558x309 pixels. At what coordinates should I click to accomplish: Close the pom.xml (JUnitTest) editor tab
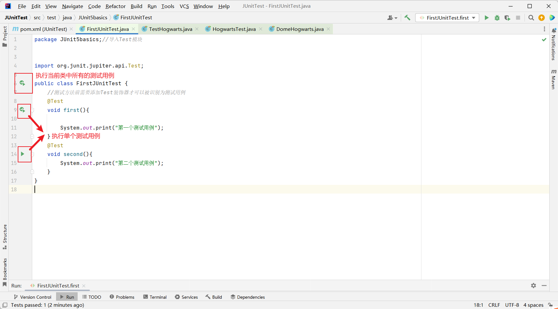pyautogui.click(x=71, y=29)
